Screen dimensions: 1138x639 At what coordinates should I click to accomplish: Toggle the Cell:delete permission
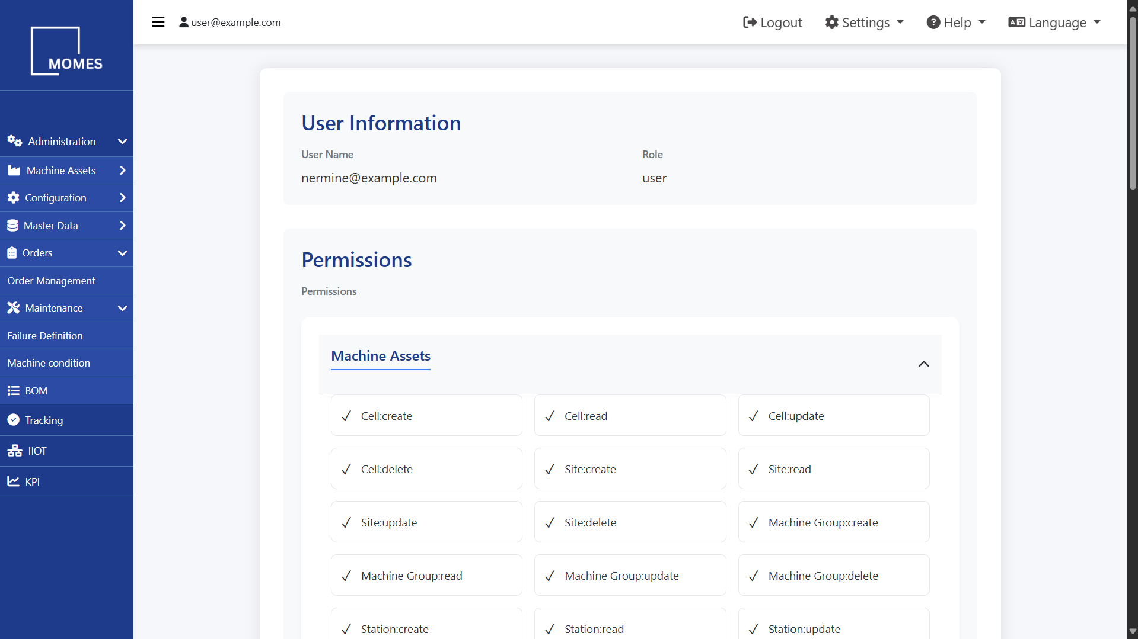[426, 468]
